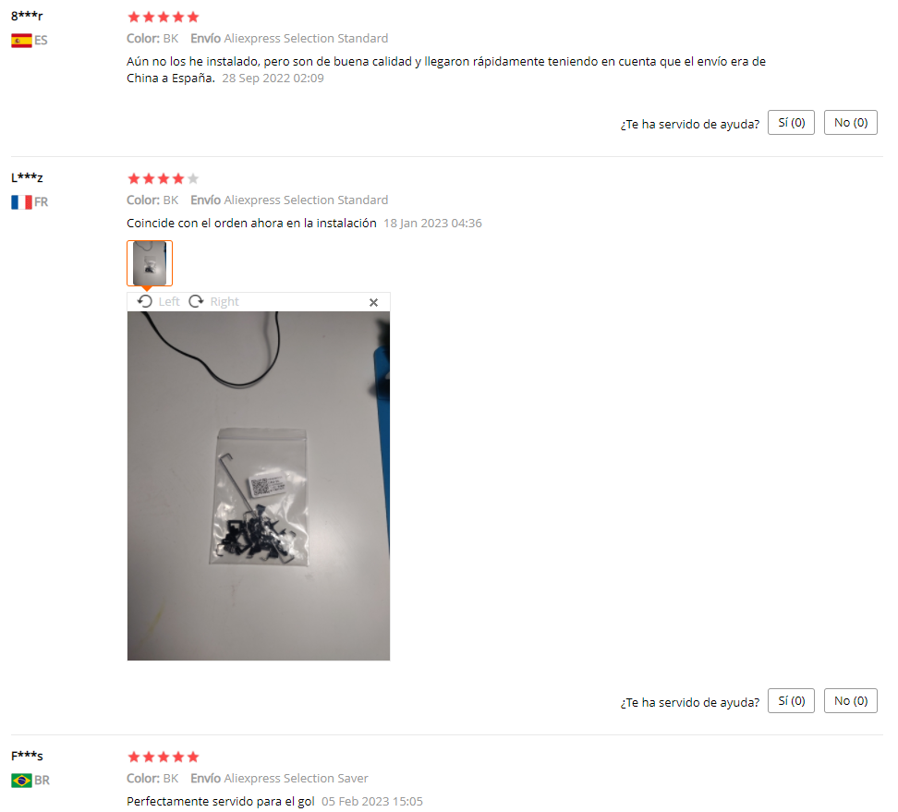Vote No on the L***z review
This screenshot has width=898, height=812.
[851, 701]
